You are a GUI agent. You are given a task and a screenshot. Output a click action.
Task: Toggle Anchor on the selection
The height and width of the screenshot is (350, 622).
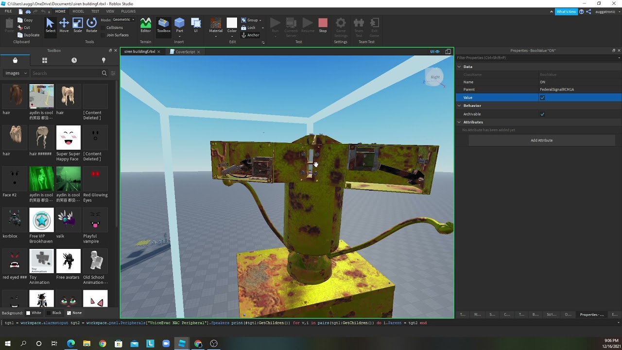click(x=251, y=35)
